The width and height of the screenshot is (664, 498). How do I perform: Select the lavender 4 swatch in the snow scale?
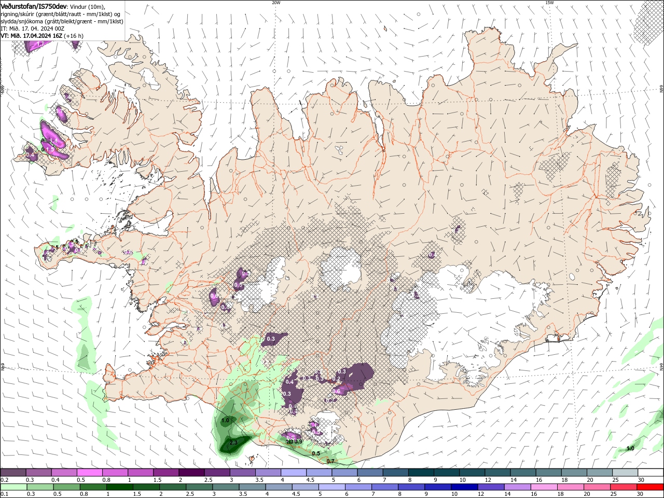293,473
